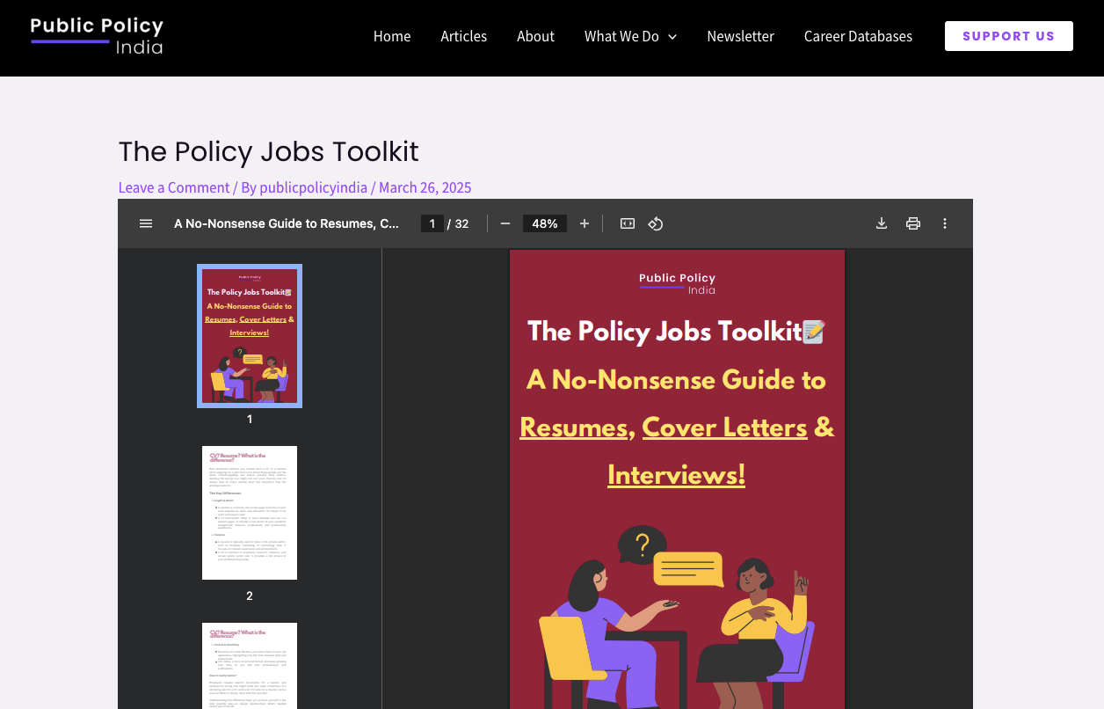The width and height of the screenshot is (1104, 709).
Task: Click the SUPPORT US button
Action: coord(1008,36)
